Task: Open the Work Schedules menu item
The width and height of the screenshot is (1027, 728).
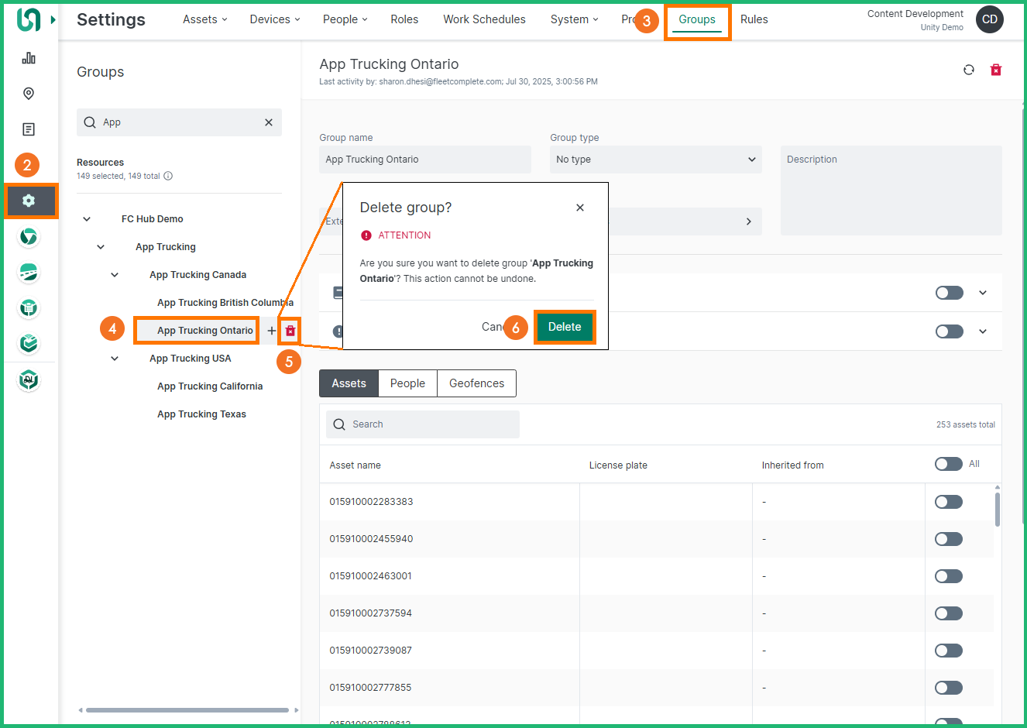Action: 484,19
